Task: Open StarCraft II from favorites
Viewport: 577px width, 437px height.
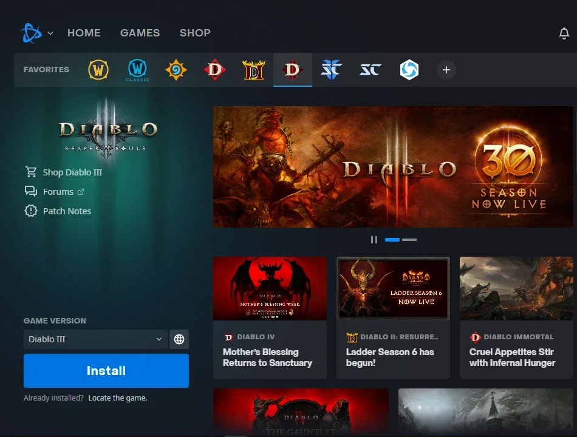Action: point(331,70)
